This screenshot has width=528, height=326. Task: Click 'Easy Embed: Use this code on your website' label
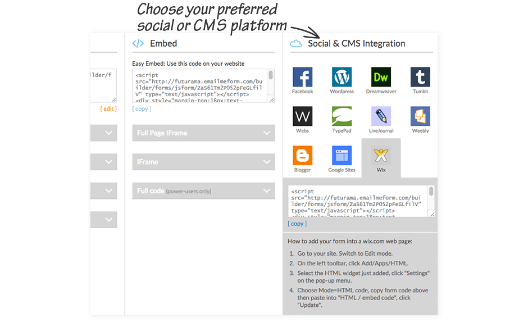(x=188, y=64)
